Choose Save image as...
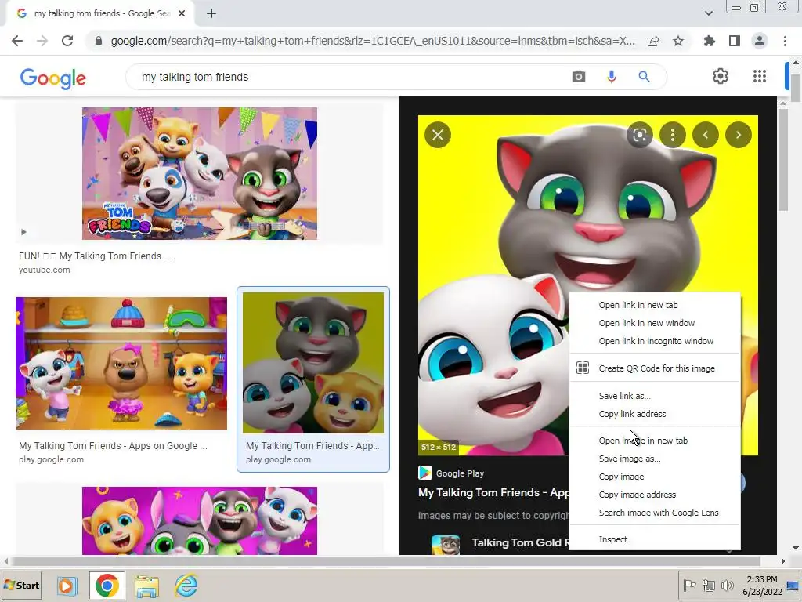 click(655, 459)
